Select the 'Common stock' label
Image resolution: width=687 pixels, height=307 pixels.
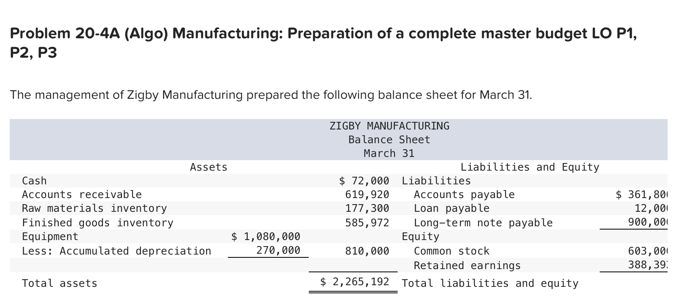(451, 251)
